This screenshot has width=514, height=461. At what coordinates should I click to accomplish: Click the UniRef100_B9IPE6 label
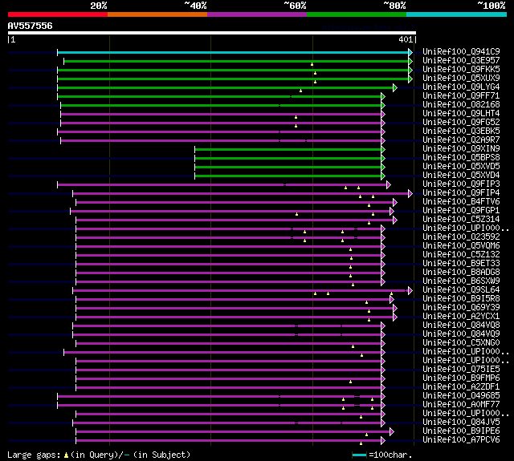point(461,431)
